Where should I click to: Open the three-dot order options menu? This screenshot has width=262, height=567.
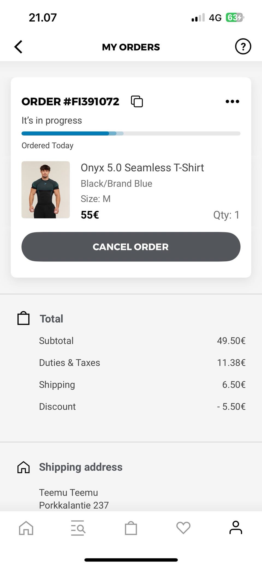tap(232, 102)
